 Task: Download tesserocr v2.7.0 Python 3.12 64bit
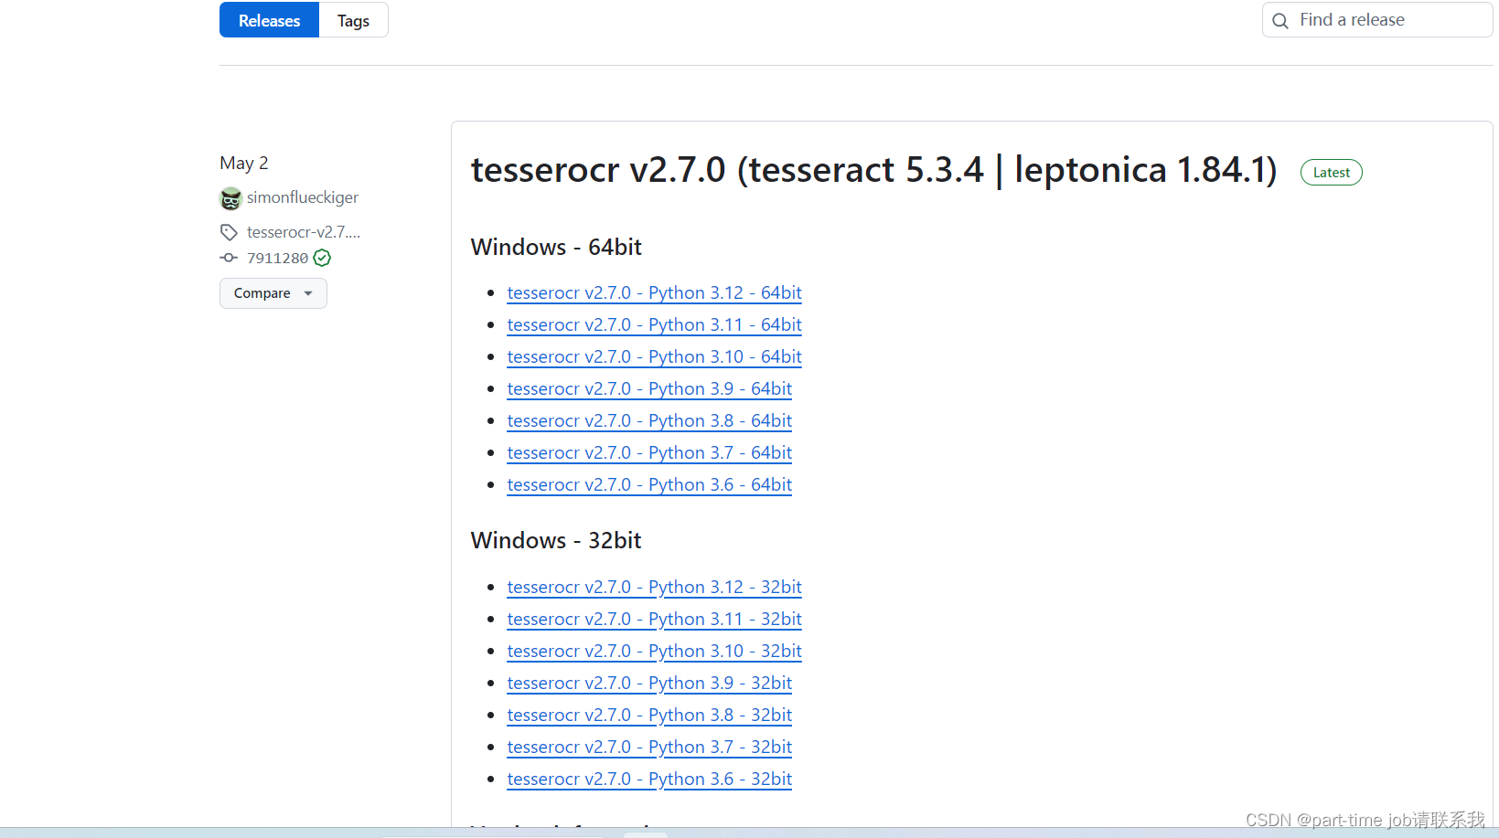(654, 292)
